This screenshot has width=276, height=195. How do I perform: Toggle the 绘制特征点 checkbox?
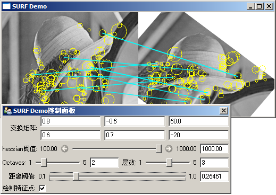point(42,188)
